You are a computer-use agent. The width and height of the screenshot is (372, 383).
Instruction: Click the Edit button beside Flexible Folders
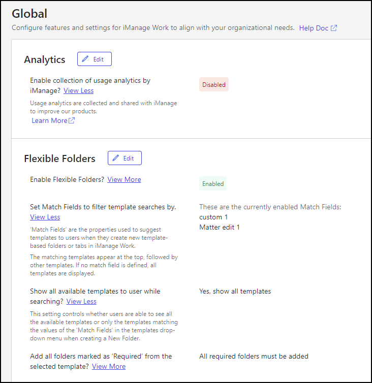(125, 158)
